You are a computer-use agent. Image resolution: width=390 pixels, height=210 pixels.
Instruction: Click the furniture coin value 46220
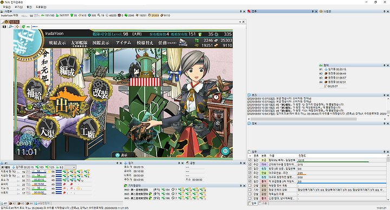coord(113,15)
